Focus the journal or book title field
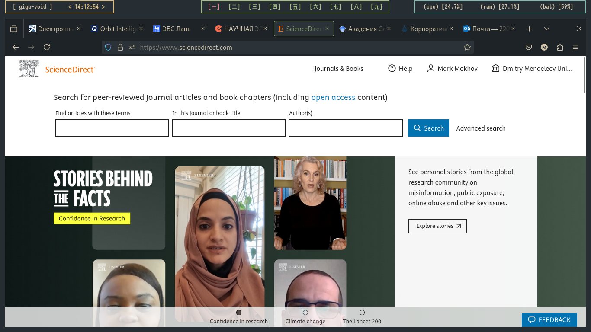 pyautogui.click(x=229, y=128)
